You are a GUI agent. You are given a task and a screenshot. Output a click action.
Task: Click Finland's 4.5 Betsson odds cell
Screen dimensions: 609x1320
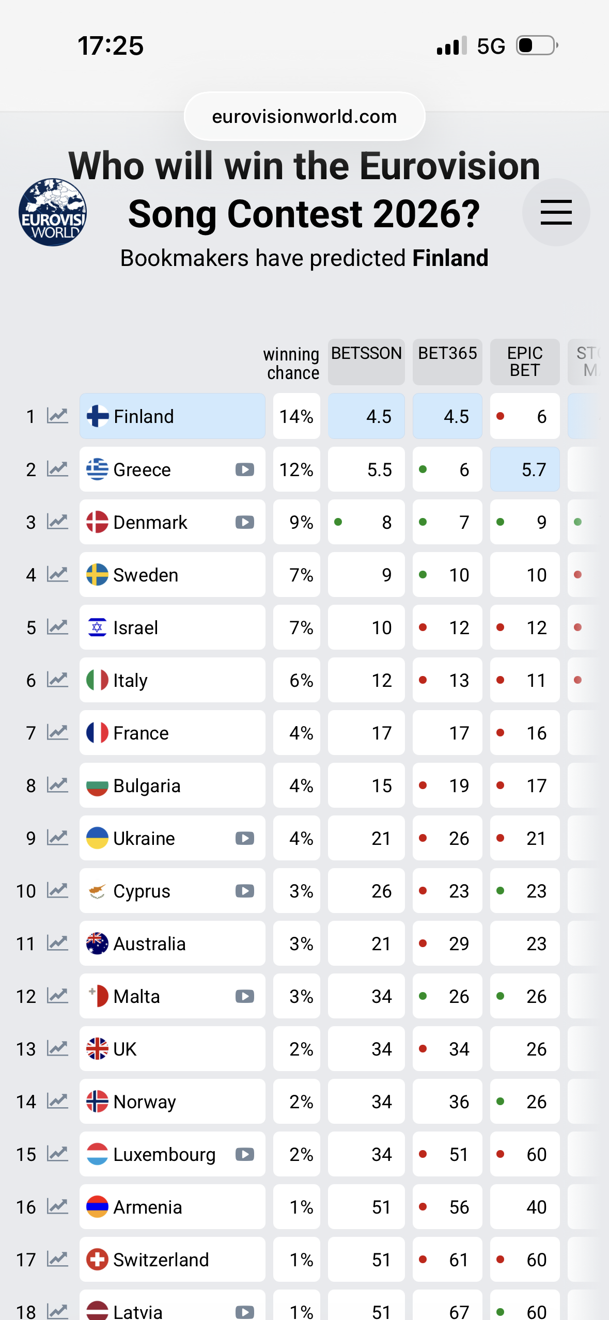coord(366,416)
